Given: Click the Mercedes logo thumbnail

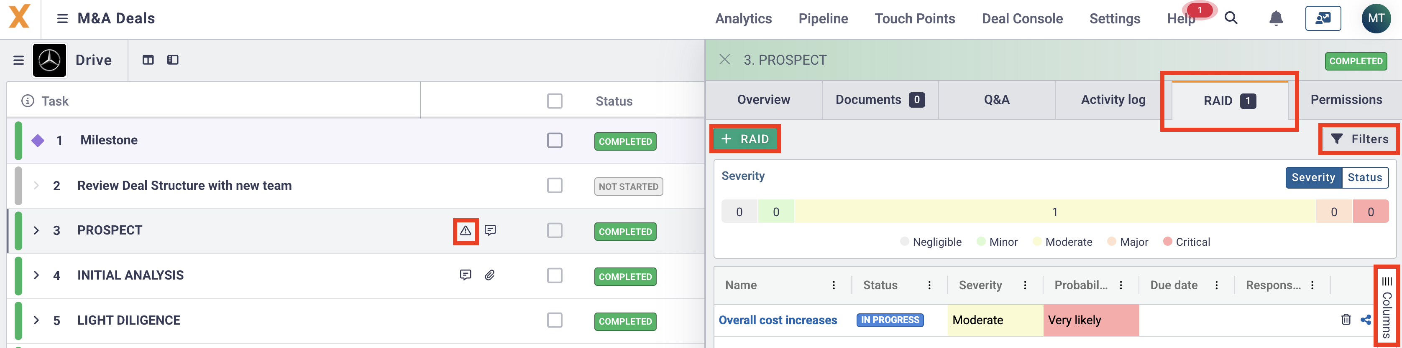Looking at the screenshot, I should click(49, 60).
